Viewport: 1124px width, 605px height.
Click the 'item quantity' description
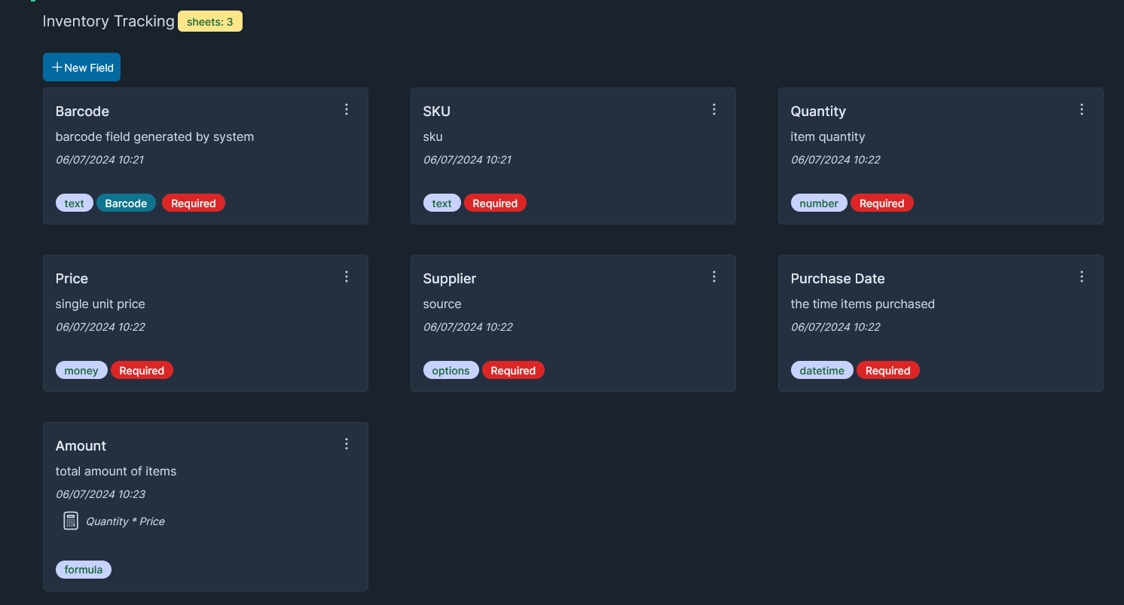[828, 137]
